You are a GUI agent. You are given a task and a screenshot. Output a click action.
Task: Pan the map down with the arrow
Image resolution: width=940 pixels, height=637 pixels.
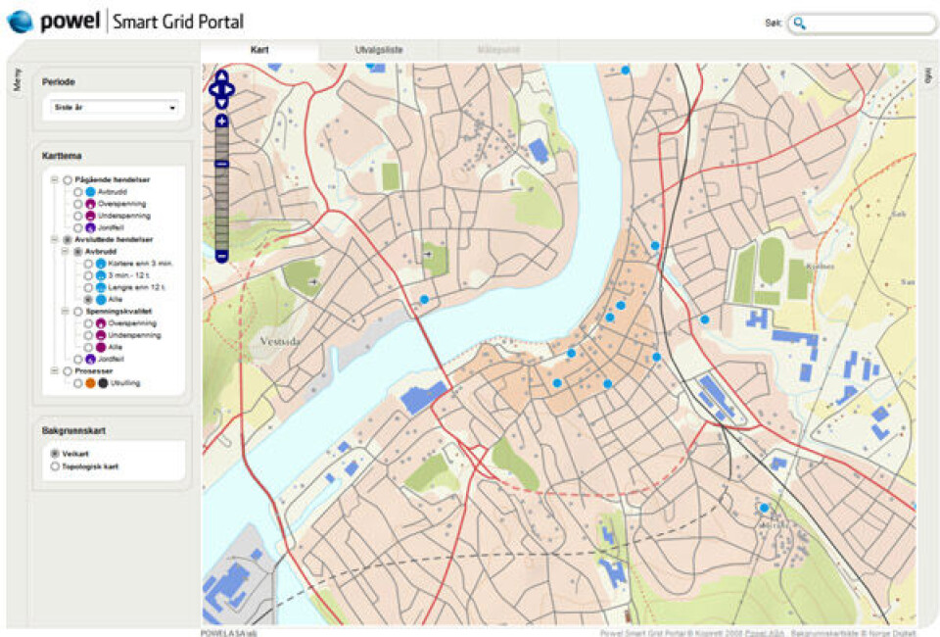point(222,103)
